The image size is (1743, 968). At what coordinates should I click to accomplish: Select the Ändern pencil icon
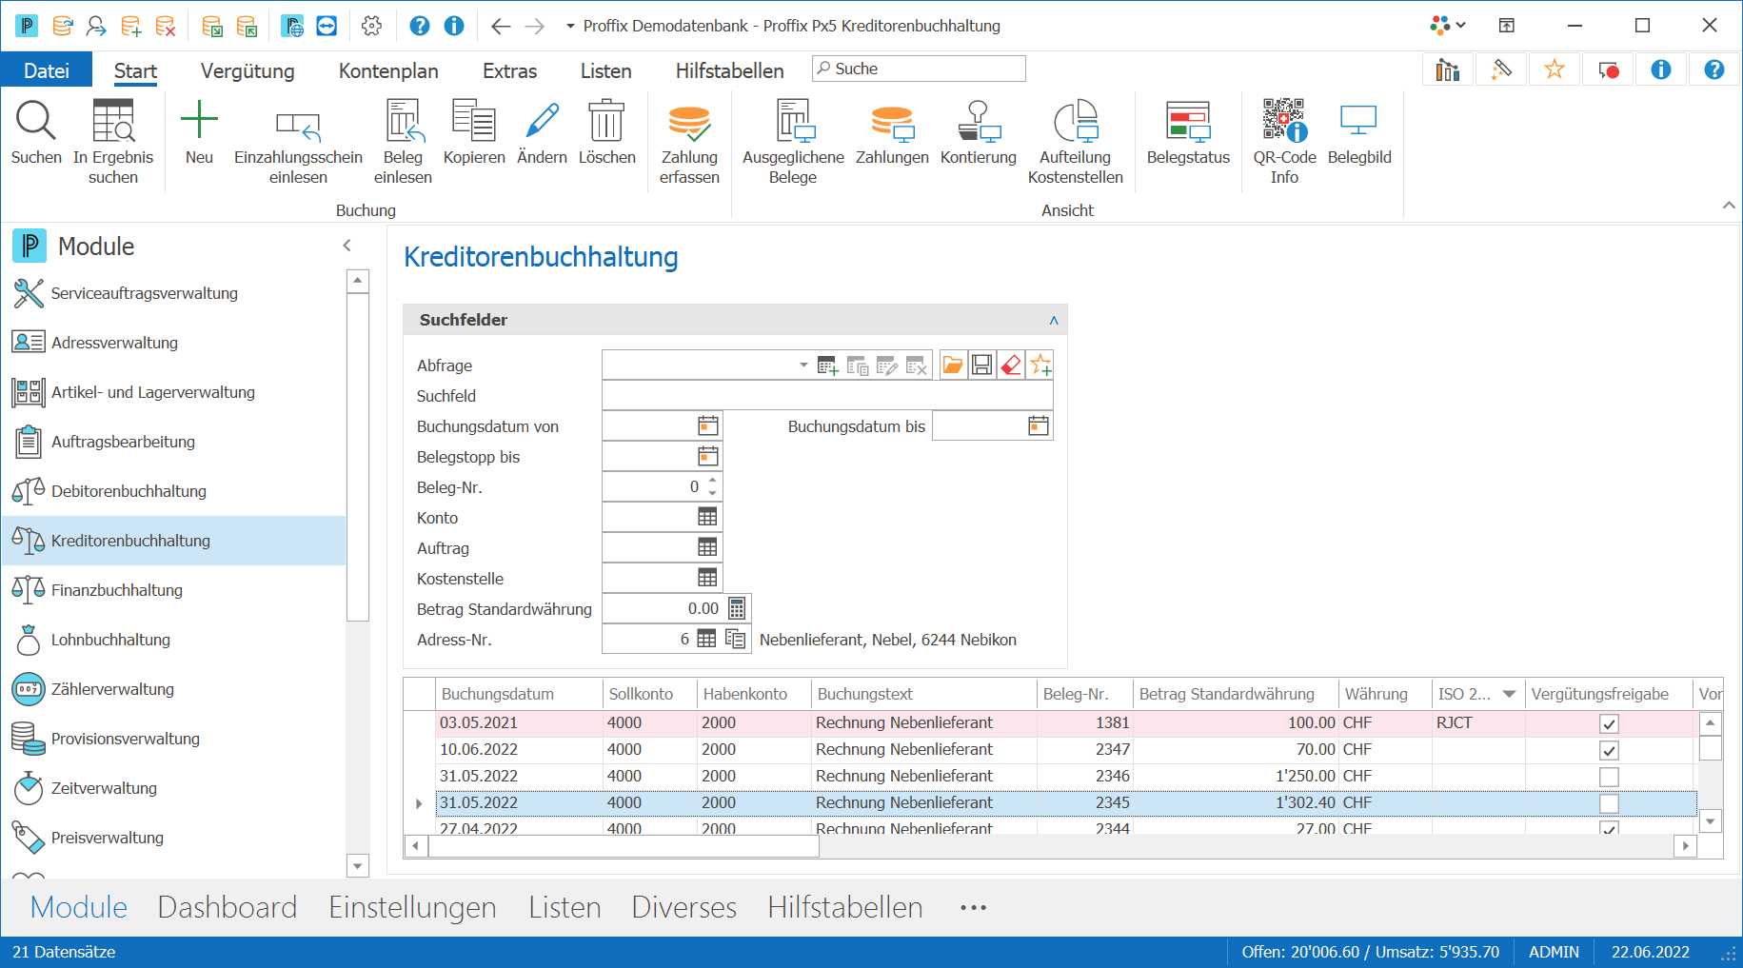(x=542, y=121)
